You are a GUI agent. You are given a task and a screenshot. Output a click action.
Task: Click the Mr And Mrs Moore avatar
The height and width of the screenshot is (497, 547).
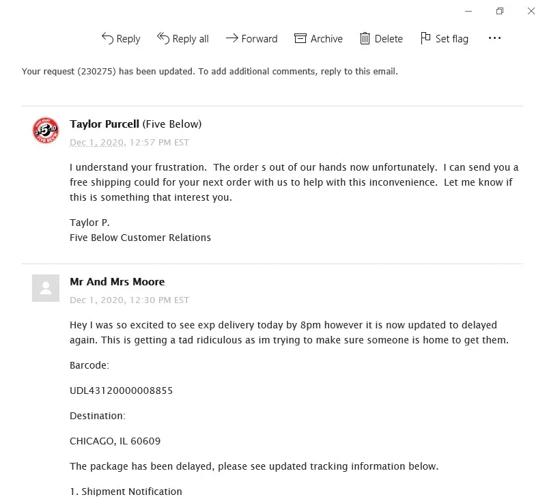tap(46, 288)
